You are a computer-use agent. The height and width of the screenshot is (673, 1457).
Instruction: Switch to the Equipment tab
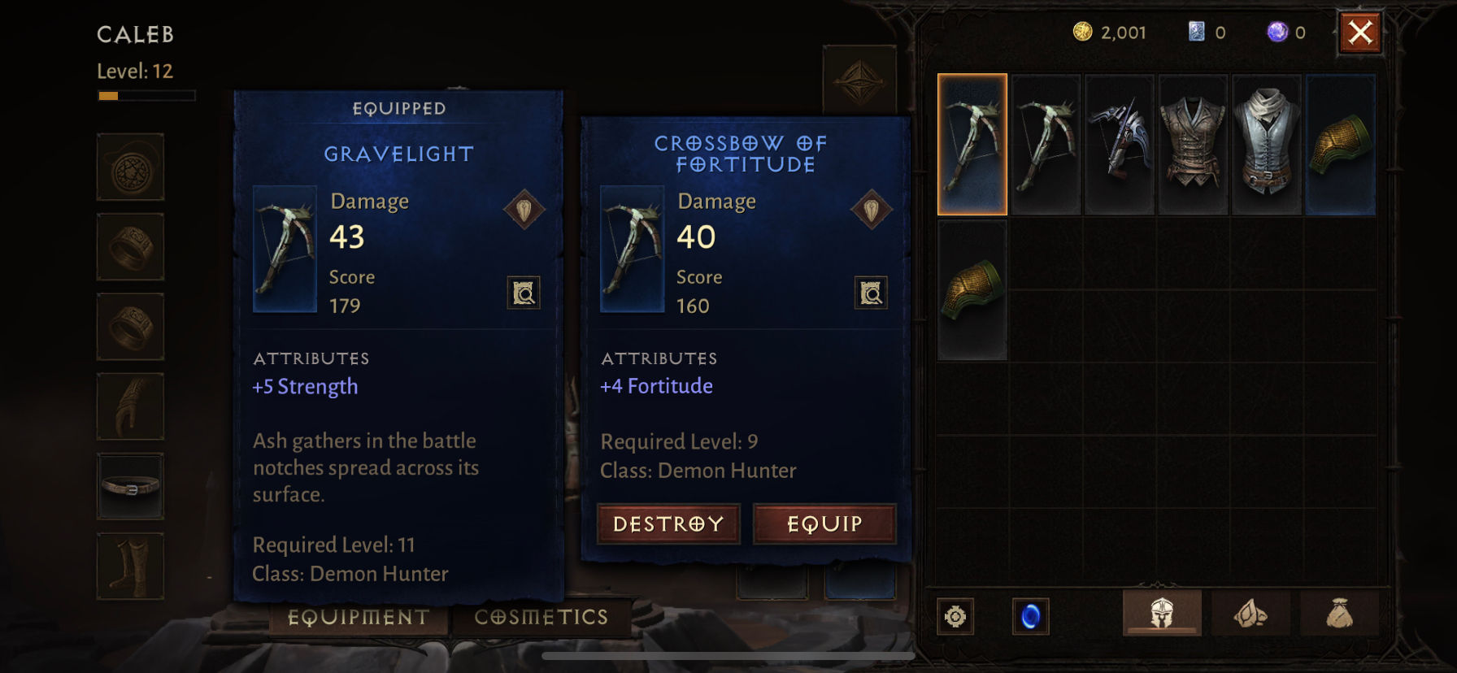359,618
